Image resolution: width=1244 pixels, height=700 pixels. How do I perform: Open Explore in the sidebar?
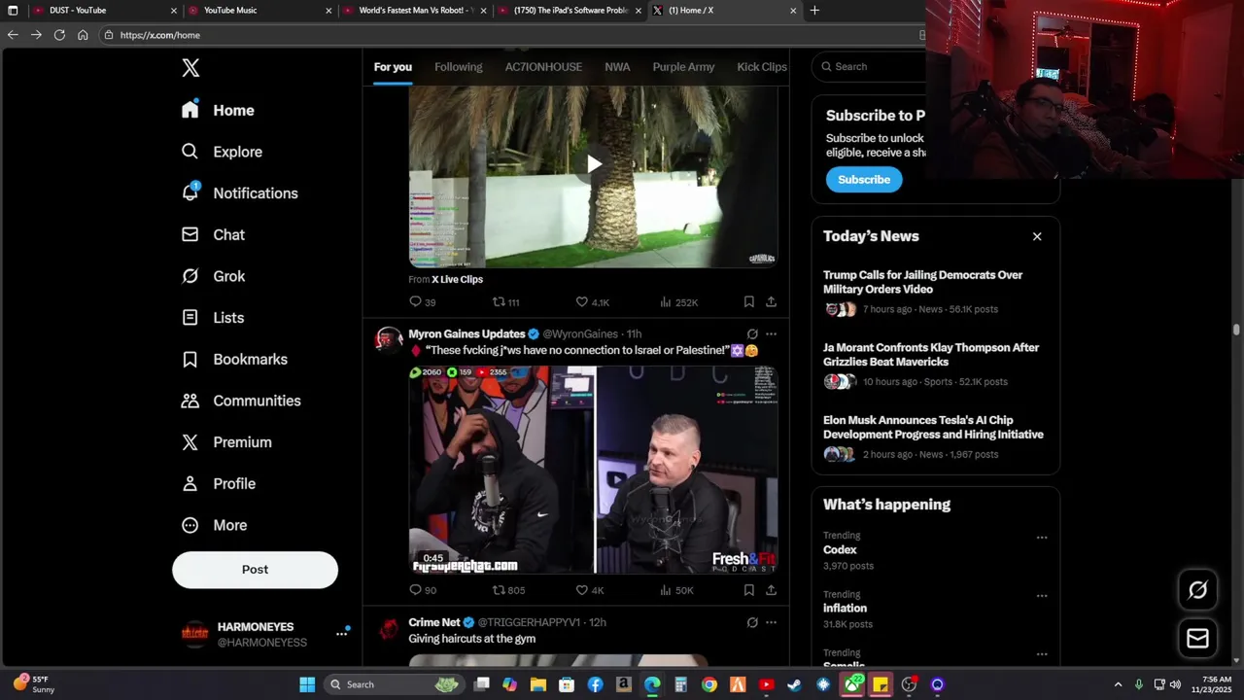[x=222, y=152]
